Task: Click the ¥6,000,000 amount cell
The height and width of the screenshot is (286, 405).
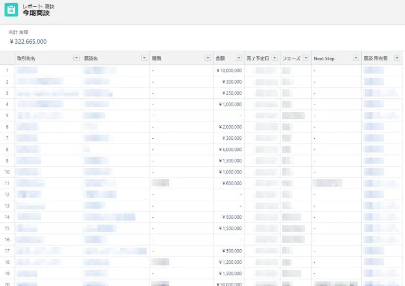Action: tap(229, 149)
